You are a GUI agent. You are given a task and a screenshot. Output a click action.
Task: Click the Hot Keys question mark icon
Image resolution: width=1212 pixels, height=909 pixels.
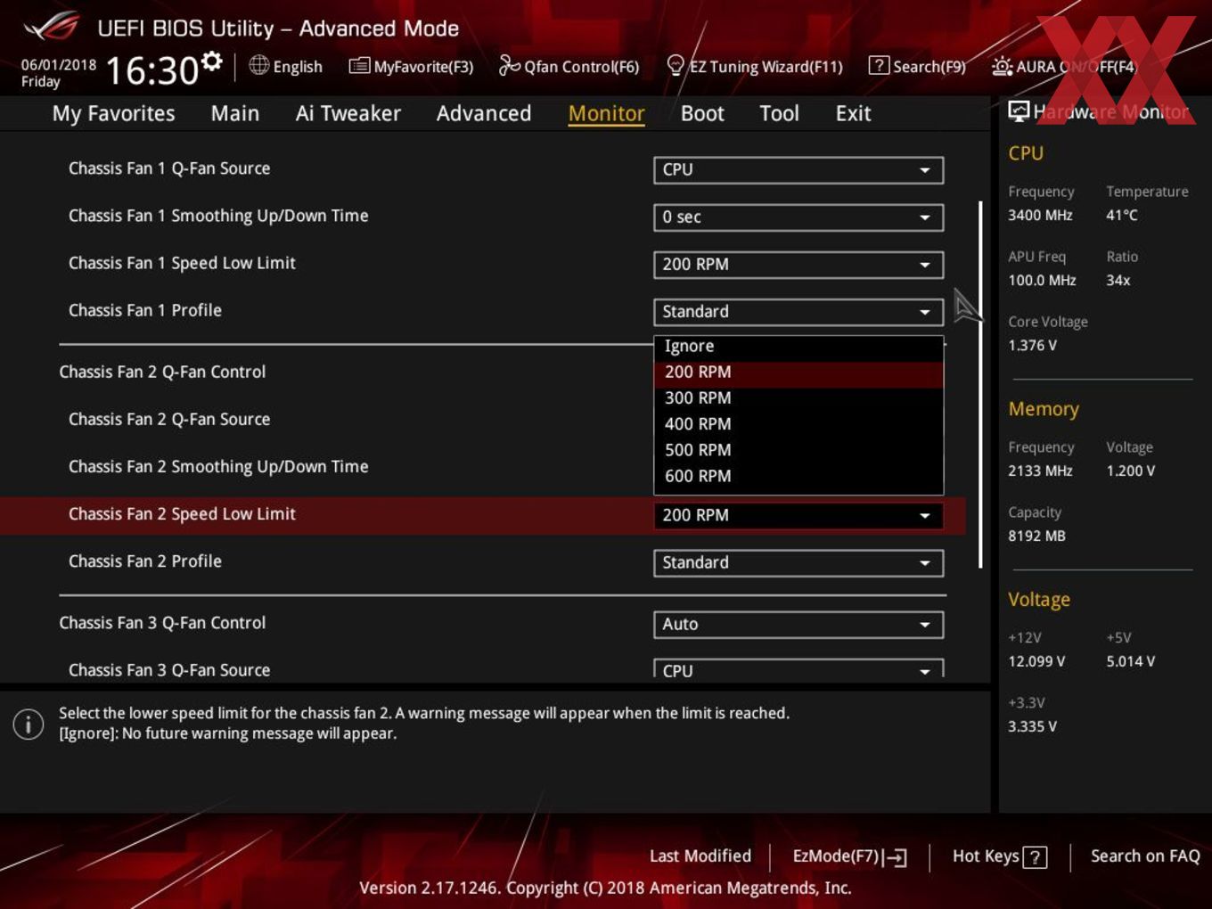[x=1035, y=857]
